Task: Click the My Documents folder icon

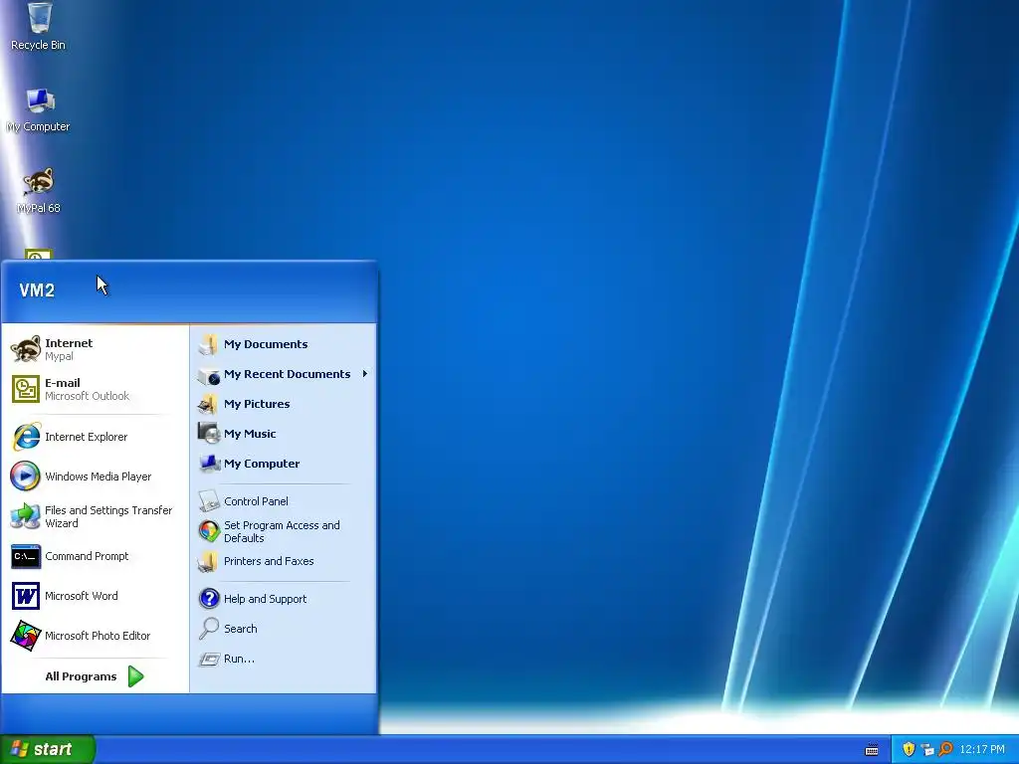Action: point(209,344)
